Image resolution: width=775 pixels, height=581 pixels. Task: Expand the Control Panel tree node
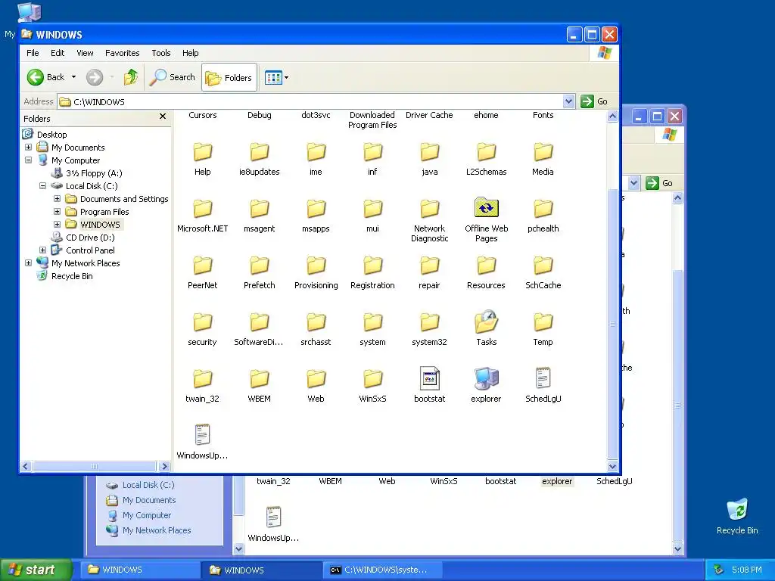point(42,250)
